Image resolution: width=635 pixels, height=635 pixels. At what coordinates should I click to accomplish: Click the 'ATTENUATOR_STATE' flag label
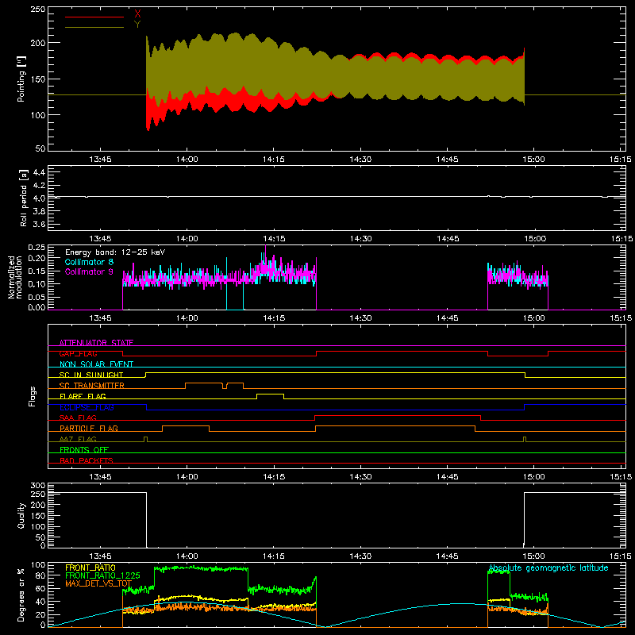96,343
